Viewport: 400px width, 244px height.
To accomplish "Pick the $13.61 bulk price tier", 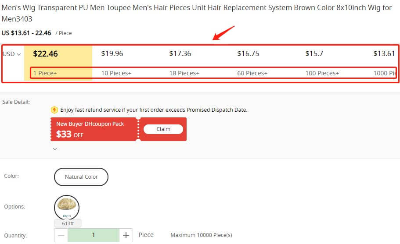I will [384, 54].
